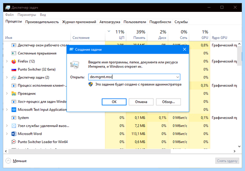Expand the Firefox (12) process group
The image size is (245, 171).
7,61
